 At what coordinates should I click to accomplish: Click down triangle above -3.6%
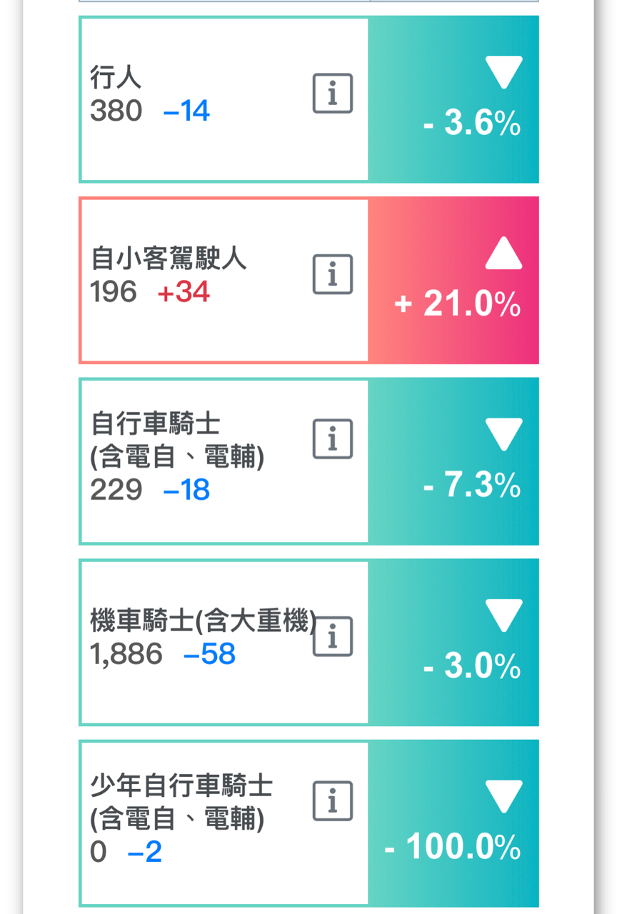click(503, 73)
